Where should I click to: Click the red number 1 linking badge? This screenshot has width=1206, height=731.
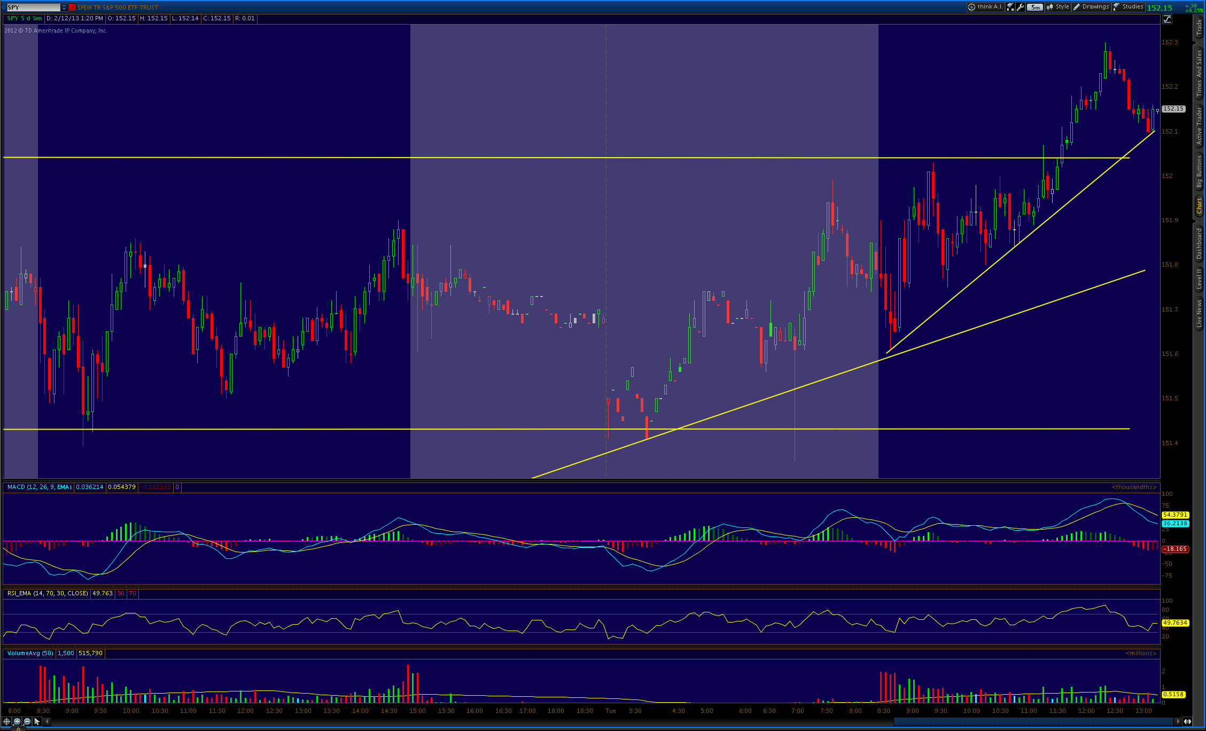coord(72,7)
